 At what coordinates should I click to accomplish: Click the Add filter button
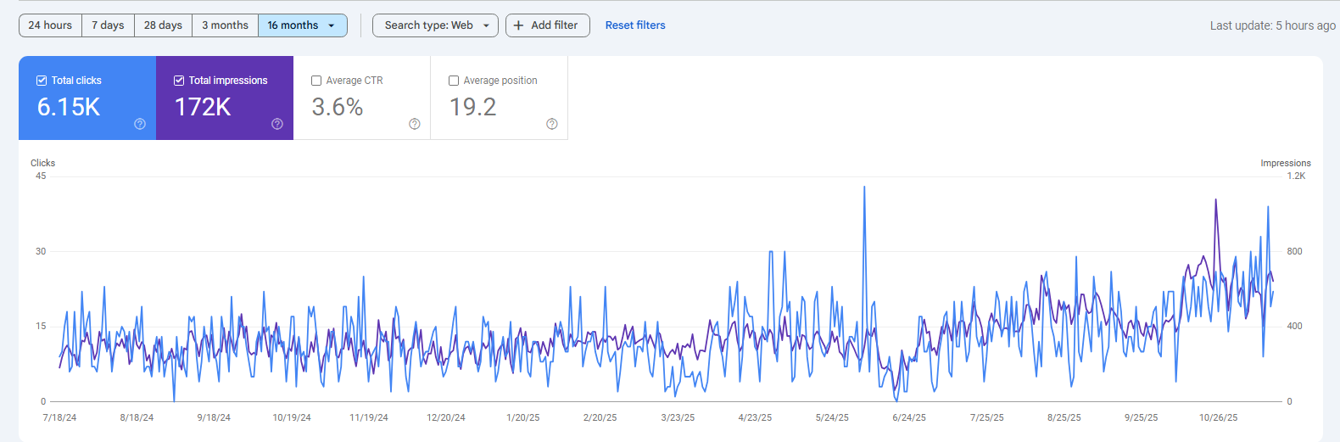coord(548,25)
